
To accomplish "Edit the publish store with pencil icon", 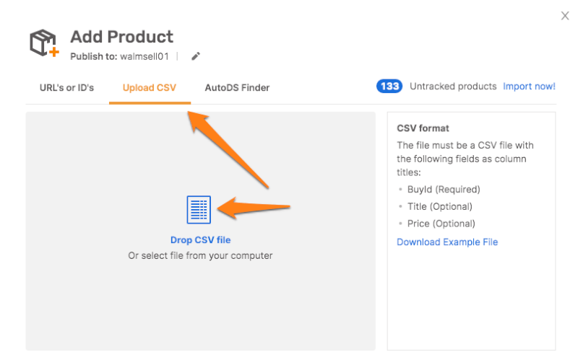I will (x=196, y=56).
